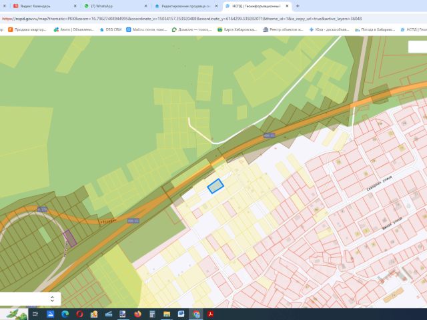Open Calculator from the taskbar
The image size is (427, 320).
[x=152, y=314]
